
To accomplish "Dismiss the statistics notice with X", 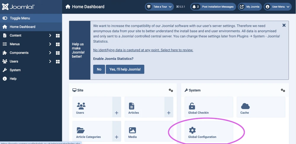I will click(x=284, y=25).
